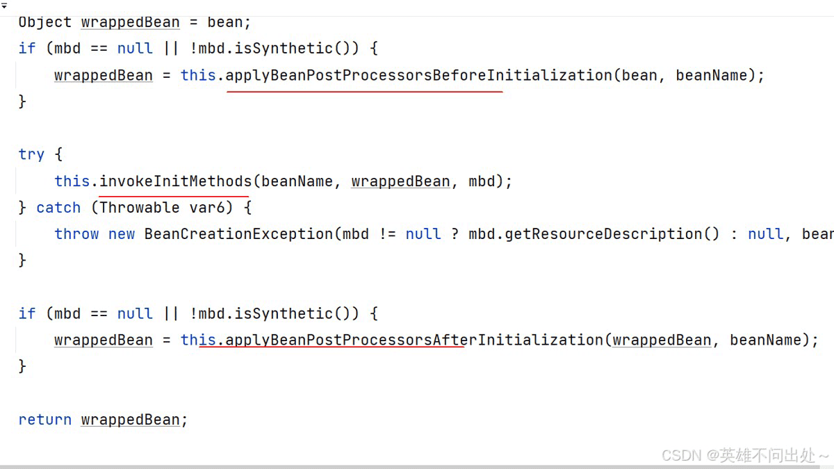Click the horizontal scrollbar at the bottom
The width and height of the screenshot is (834, 469).
tap(417, 466)
